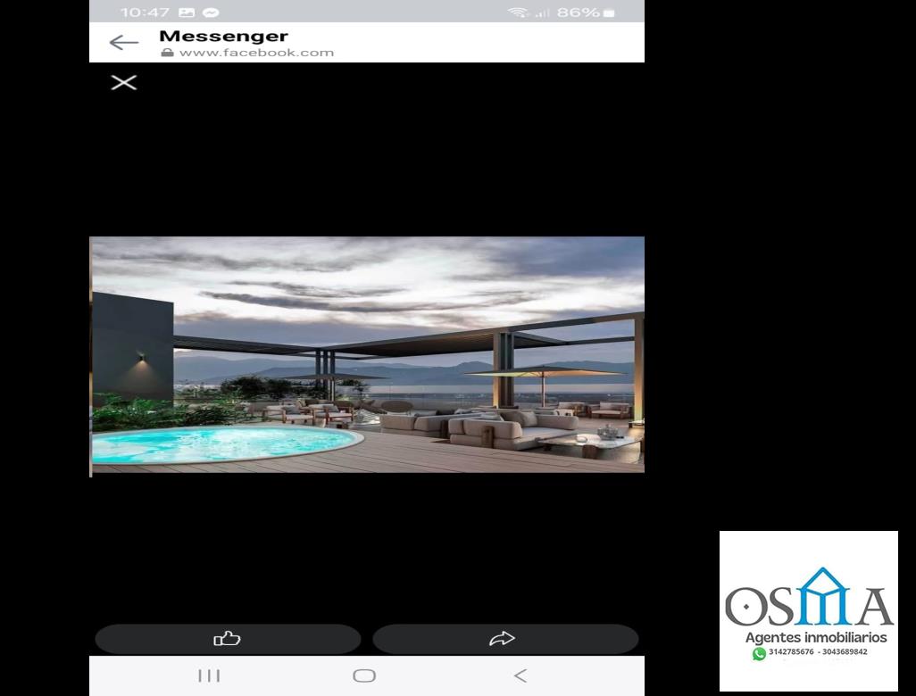This screenshot has width=916, height=696.
Task: Tap the 10:47 clock in status bar
Action: pyautogui.click(x=145, y=12)
